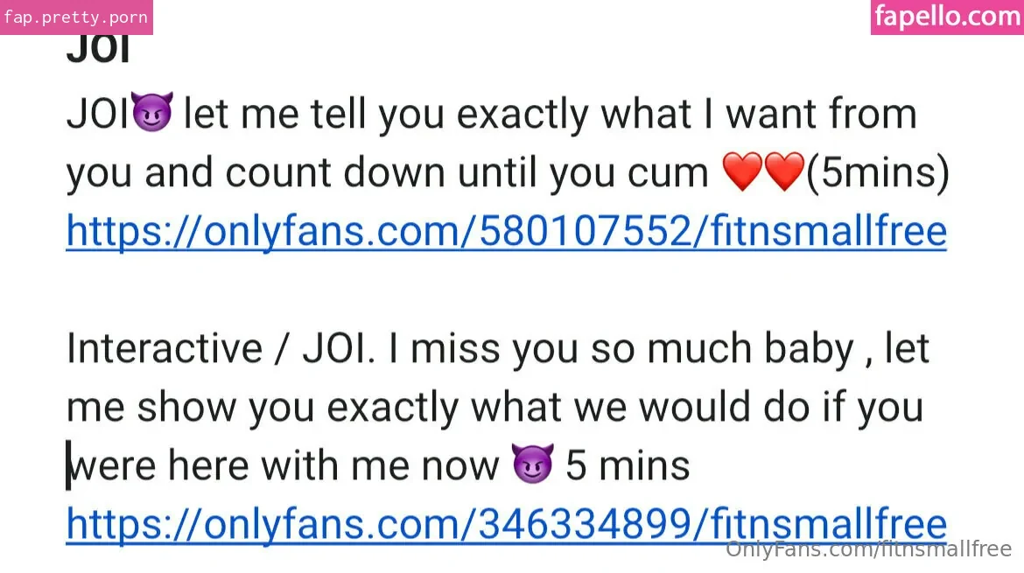Click the word 'Interactive' in second paragraph

click(x=164, y=348)
